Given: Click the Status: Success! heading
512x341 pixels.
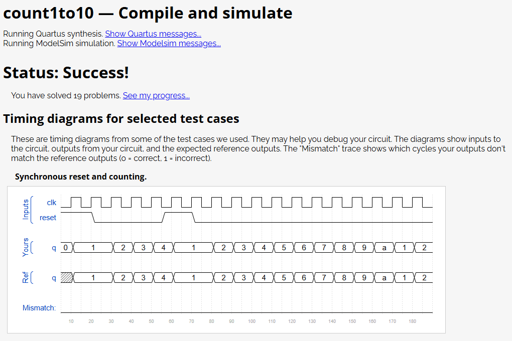Looking at the screenshot, I should (66, 72).
